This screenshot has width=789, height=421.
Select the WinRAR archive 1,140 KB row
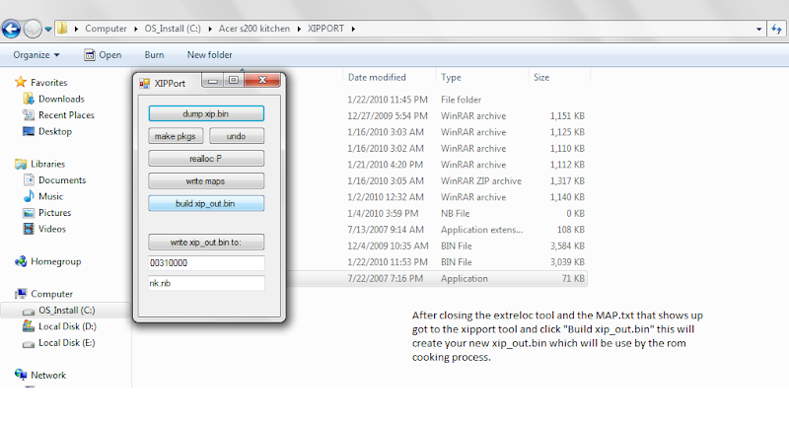pyautogui.click(x=438, y=197)
